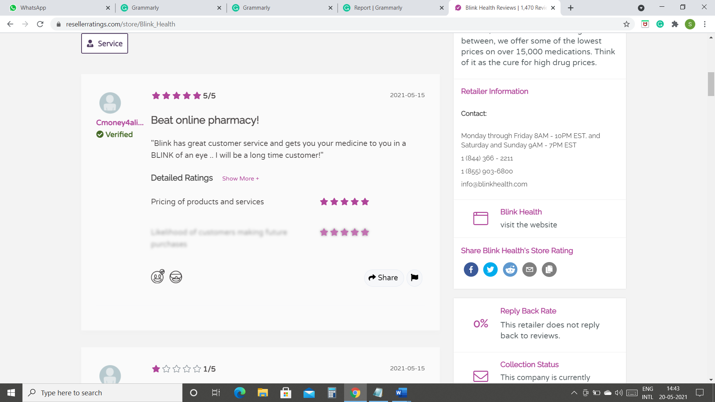Open Microsoft Edge from taskbar

(x=239, y=393)
